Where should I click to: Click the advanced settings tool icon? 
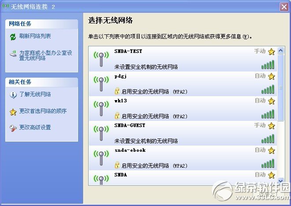13,128
